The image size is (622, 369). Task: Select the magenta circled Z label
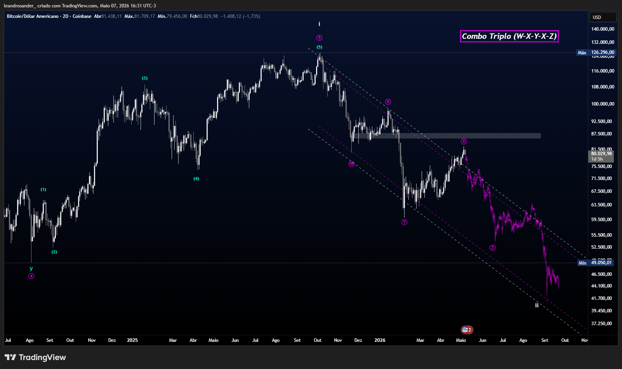coord(492,248)
